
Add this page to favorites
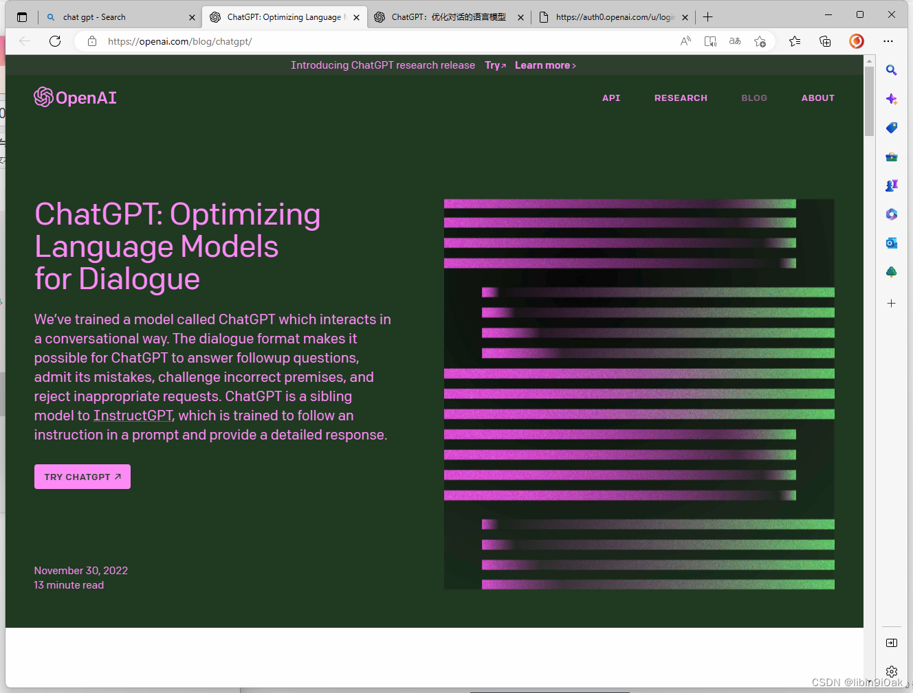coord(760,41)
